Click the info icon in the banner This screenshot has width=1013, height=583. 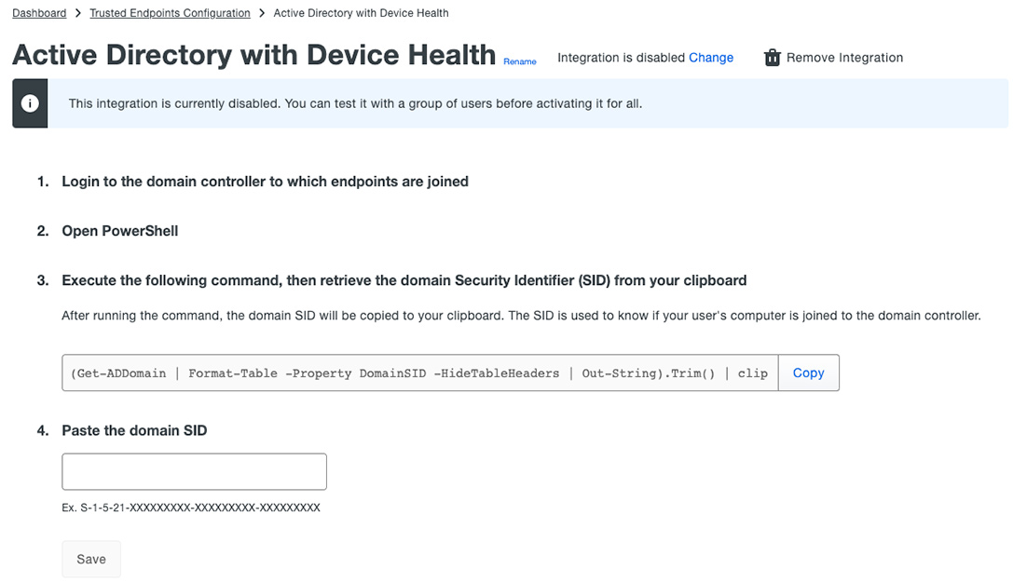coord(30,103)
